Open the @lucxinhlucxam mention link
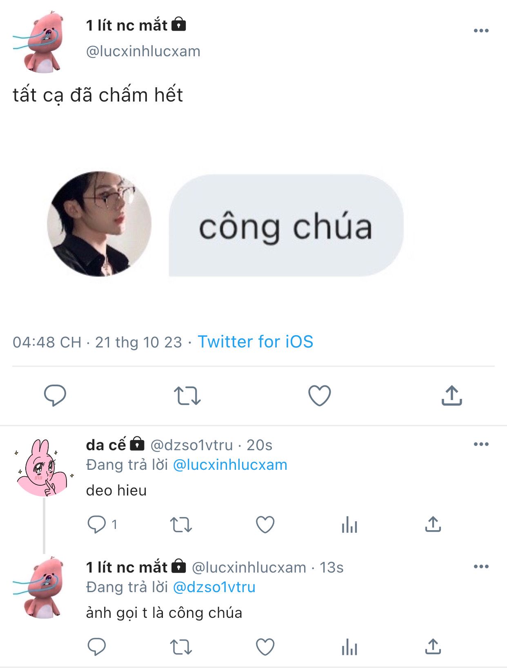This screenshot has width=507, height=668. click(x=230, y=465)
